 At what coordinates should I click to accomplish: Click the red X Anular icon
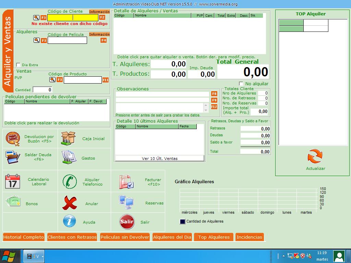point(70,203)
